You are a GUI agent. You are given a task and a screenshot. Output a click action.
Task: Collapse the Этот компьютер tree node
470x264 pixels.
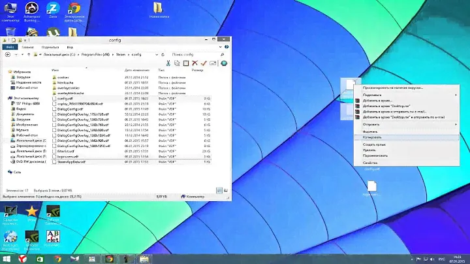pyautogui.click(x=7, y=98)
